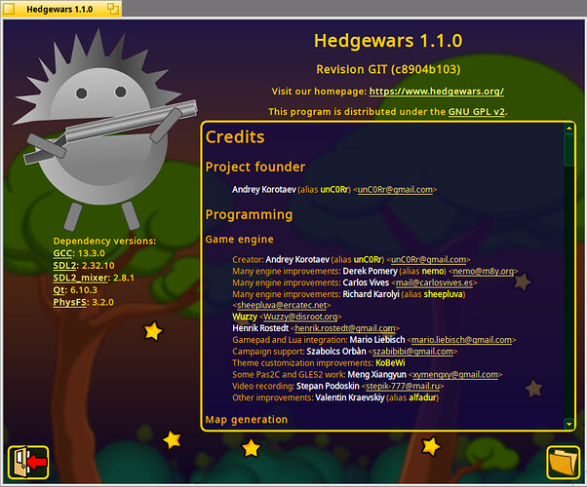Open the hedgewars.org homepage link
587x487 pixels.
(437, 92)
